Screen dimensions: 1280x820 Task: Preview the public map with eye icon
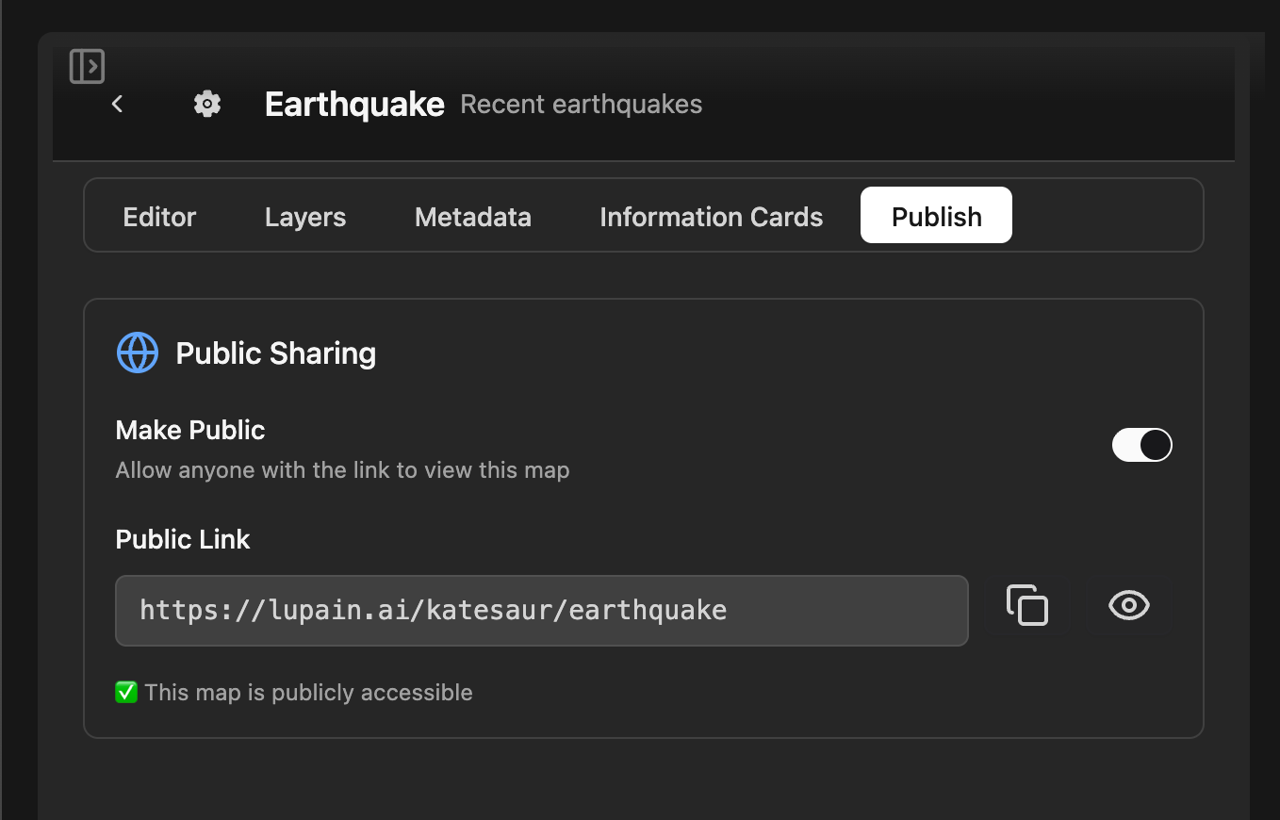point(1128,605)
